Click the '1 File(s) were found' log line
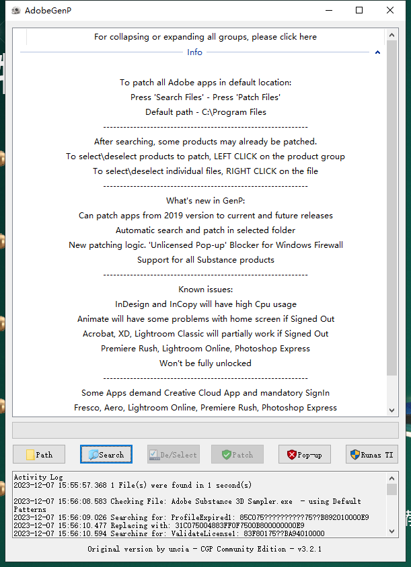The image size is (411, 567). pyautogui.click(x=133, y=485)
